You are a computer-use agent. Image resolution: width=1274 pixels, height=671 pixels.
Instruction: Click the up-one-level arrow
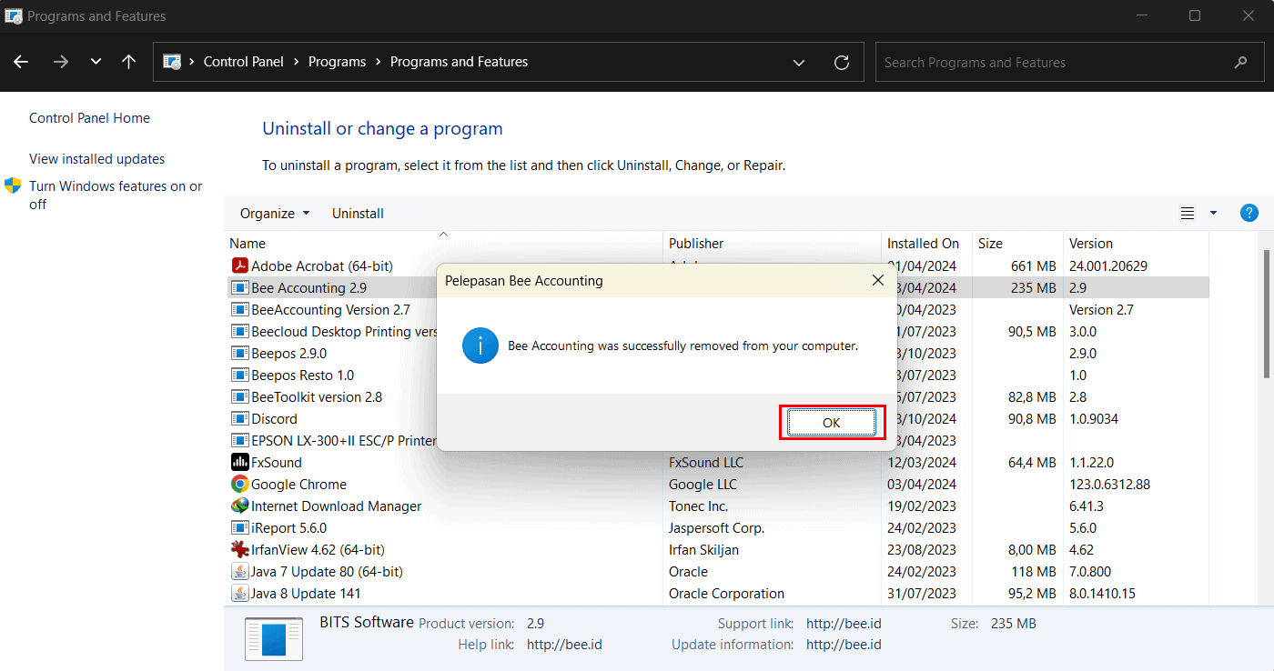tap(128, 63)
